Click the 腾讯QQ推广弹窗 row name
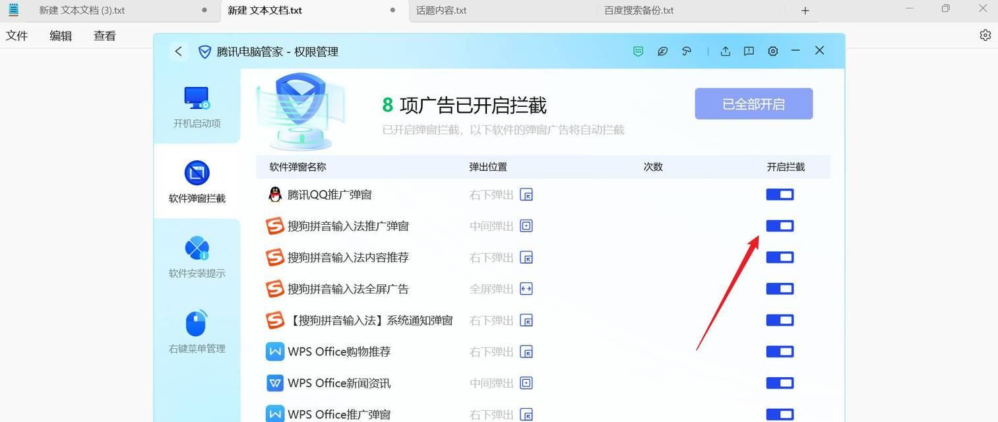The height and width of the screenshot is (422, 998). point(330,195)
